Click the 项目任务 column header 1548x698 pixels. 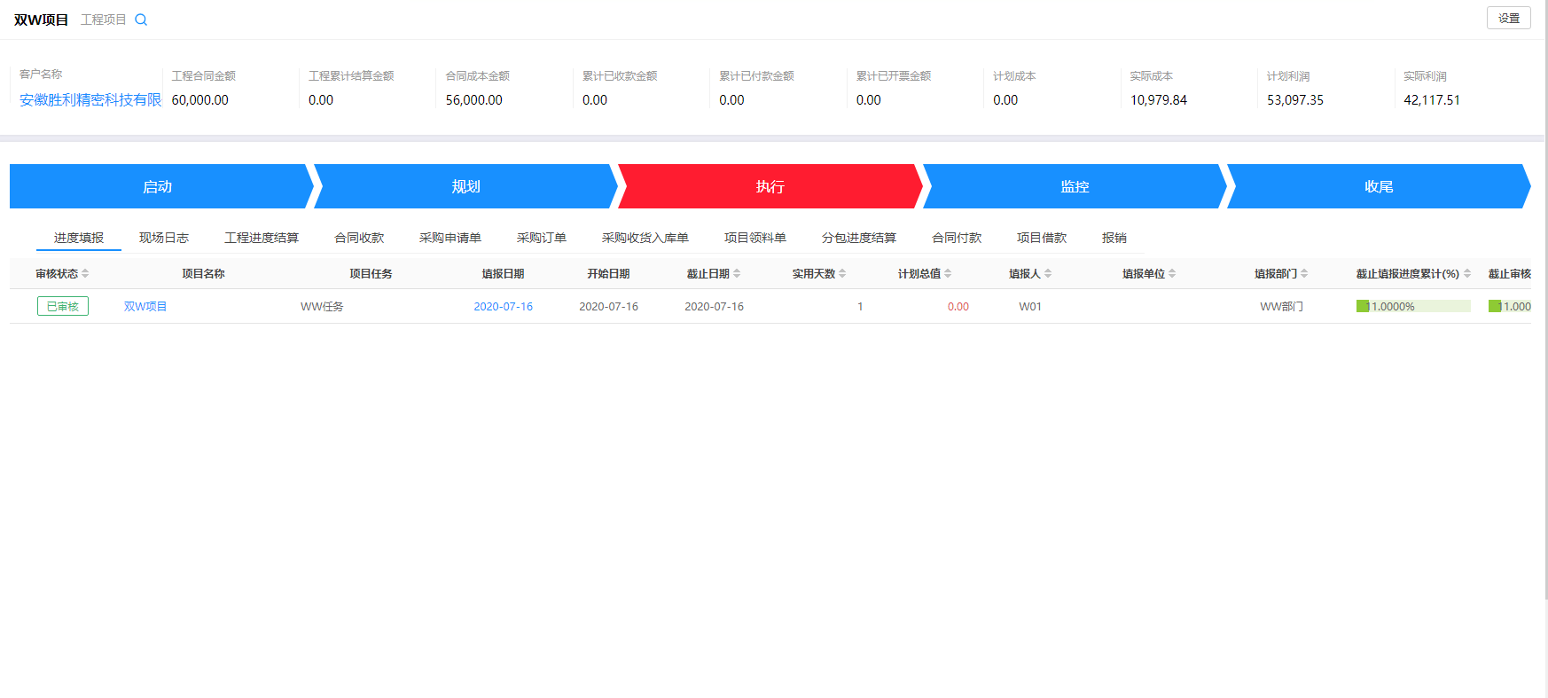(371, 274)
